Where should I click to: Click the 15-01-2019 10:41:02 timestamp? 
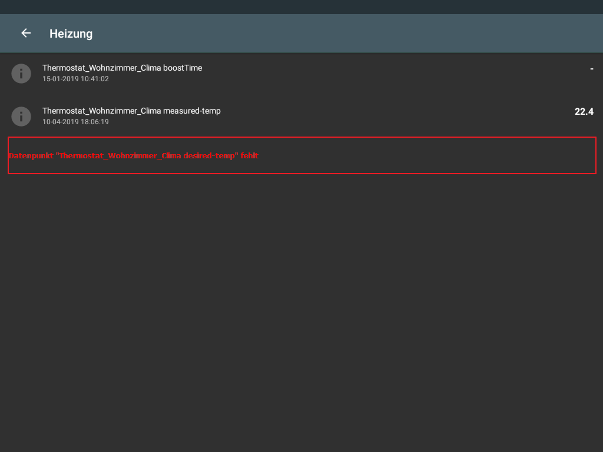click(75, 79)
